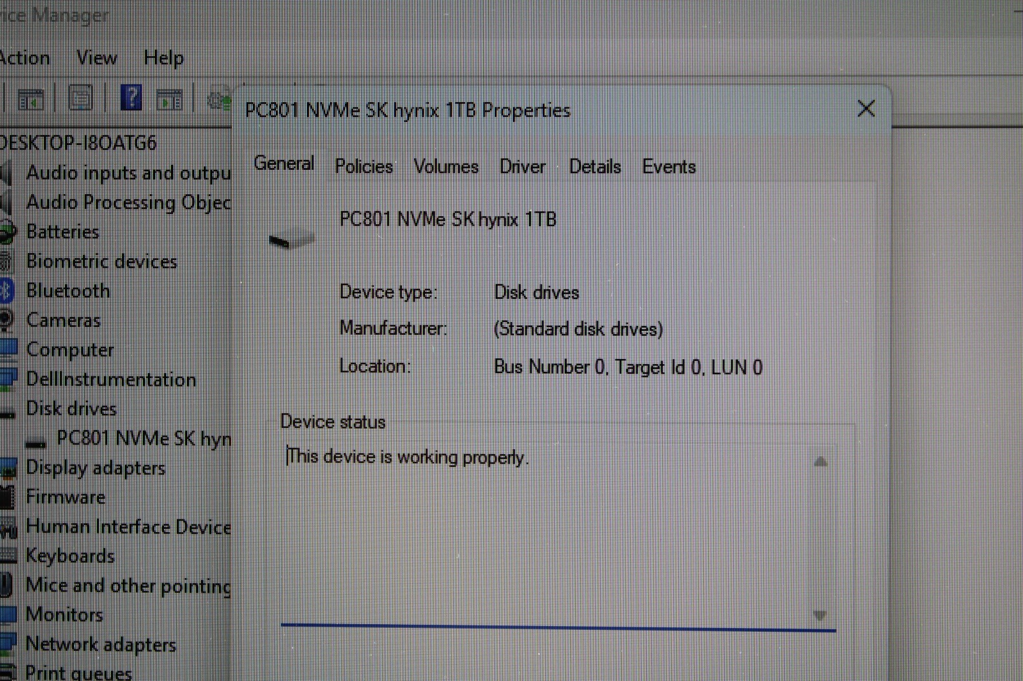Click the PC801 NVMe drive icon in tree
The width and height of the screenshot is (1023, 681).
click(x=36, y=442)
